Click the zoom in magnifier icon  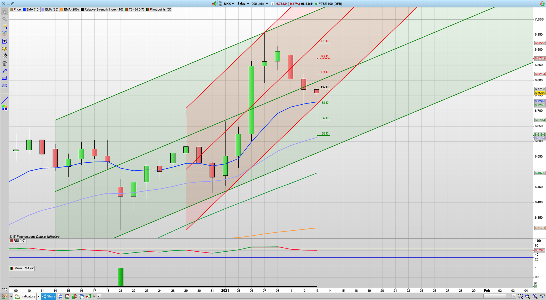[535, 296]
